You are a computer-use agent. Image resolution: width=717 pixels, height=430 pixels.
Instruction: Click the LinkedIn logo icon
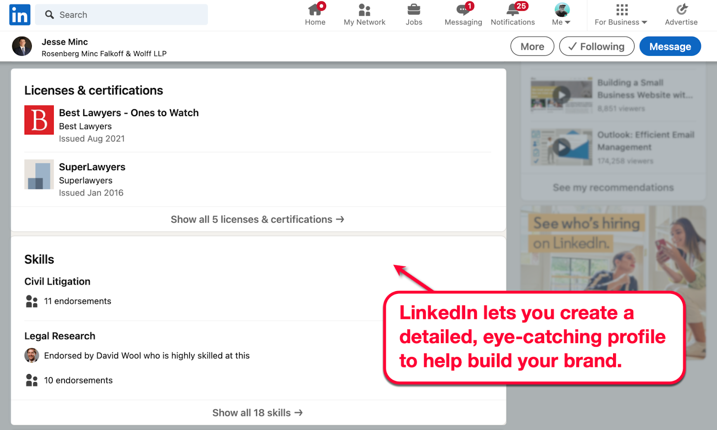(x=20, y=15)
